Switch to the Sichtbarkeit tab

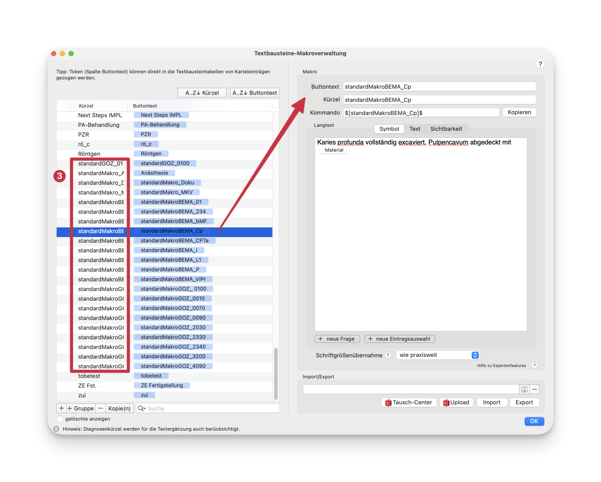point(446,129)
